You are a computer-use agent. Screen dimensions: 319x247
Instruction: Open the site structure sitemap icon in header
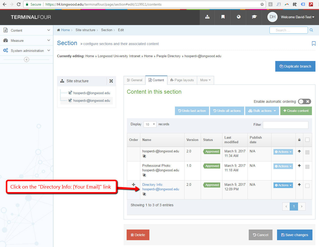tap(207, 17)
